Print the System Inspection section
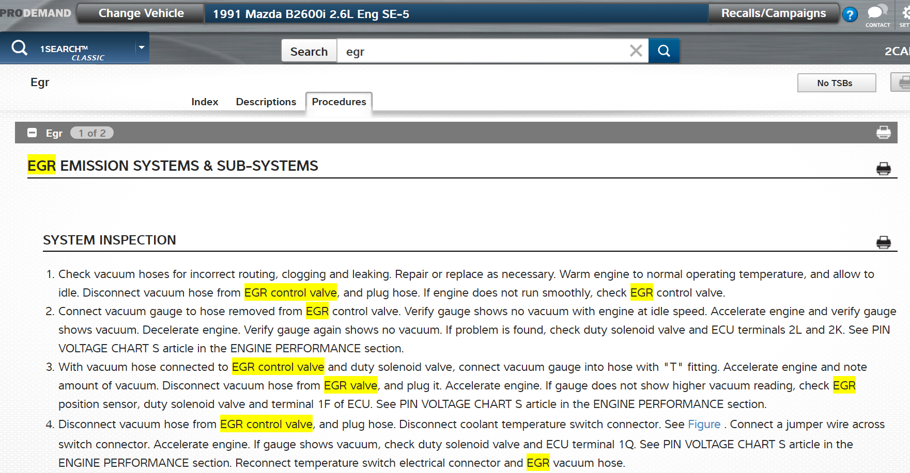 pos(884,242)
